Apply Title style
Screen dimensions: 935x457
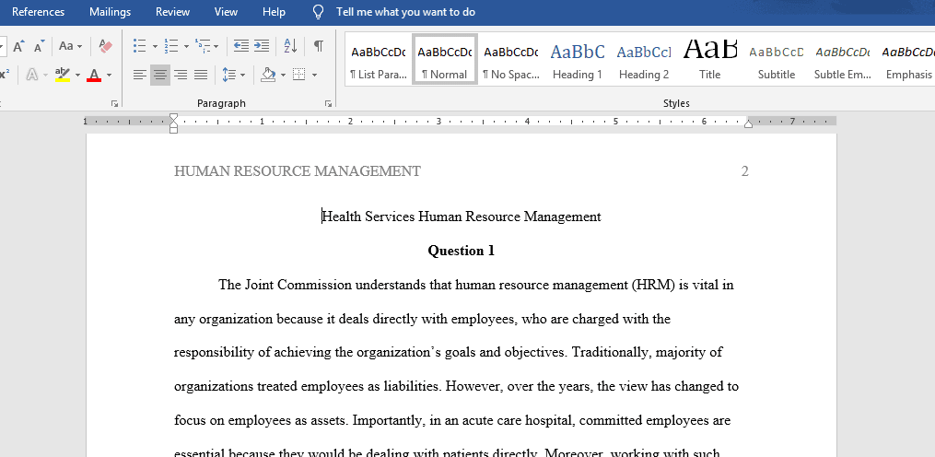pyautogui.click(x=710, y=60)
